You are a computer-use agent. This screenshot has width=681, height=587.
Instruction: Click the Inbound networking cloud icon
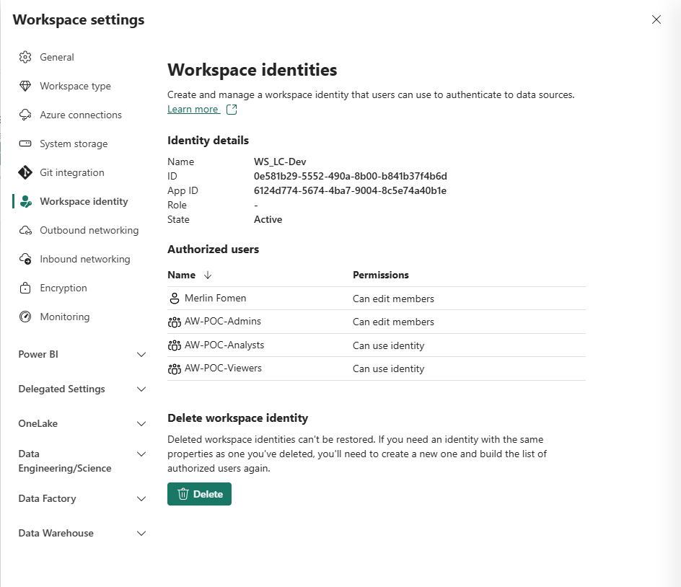[x=25, y=259]
